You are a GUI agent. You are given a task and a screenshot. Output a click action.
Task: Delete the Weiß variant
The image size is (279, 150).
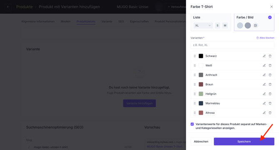(x=270, y=66)
